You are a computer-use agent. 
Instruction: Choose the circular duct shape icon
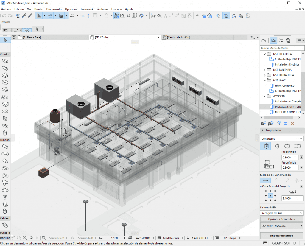tap(276, 146)
